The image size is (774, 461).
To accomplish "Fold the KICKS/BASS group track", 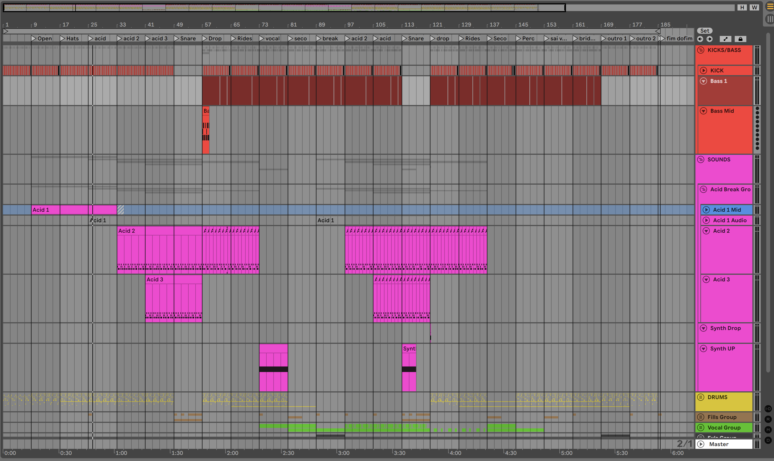I will click(701, 50).
